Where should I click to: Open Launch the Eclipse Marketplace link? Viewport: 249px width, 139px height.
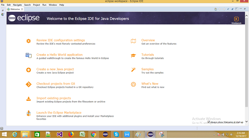(x=59, y=112)
